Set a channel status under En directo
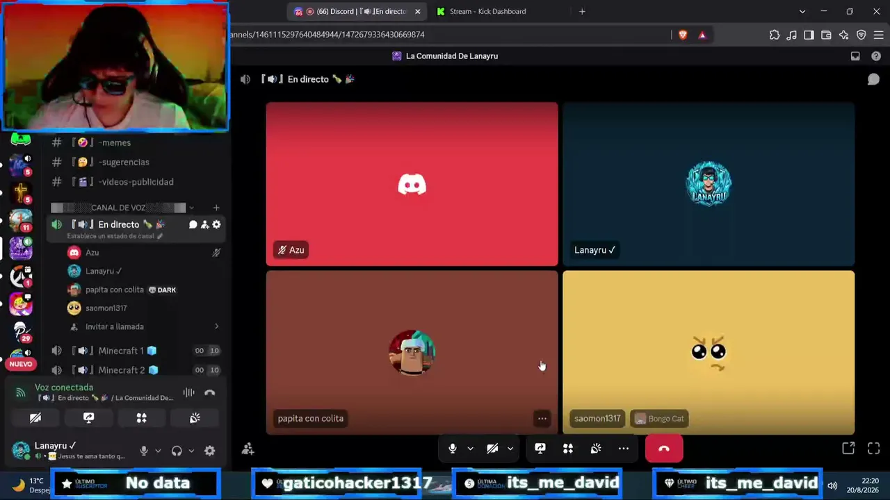 click(x=115, y=236)
